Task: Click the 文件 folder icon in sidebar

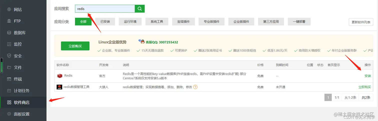Action: point(9,67)
